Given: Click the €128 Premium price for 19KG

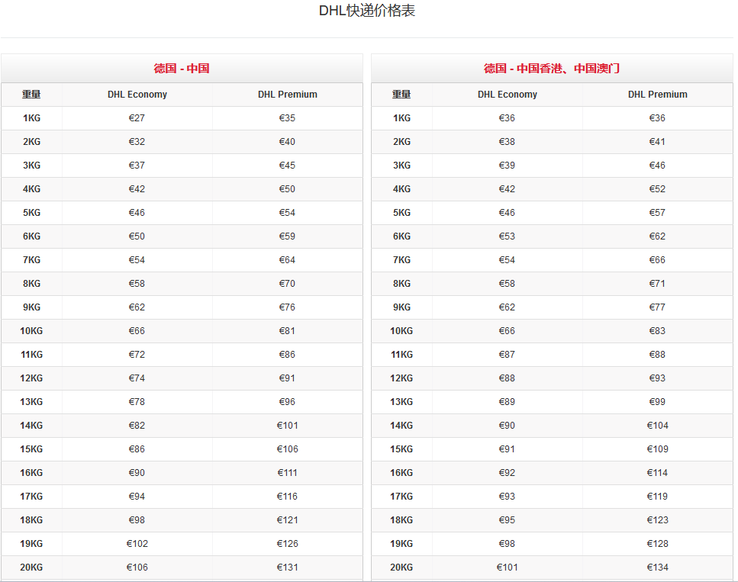Looking at the screenshot, I should (658, 543).
